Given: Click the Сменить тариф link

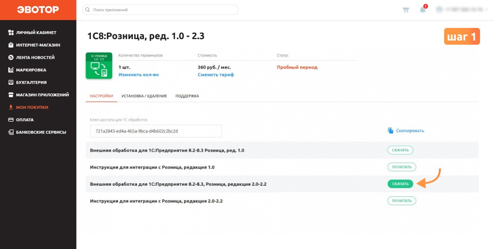Looking at the screenshot, I should 216,74.
